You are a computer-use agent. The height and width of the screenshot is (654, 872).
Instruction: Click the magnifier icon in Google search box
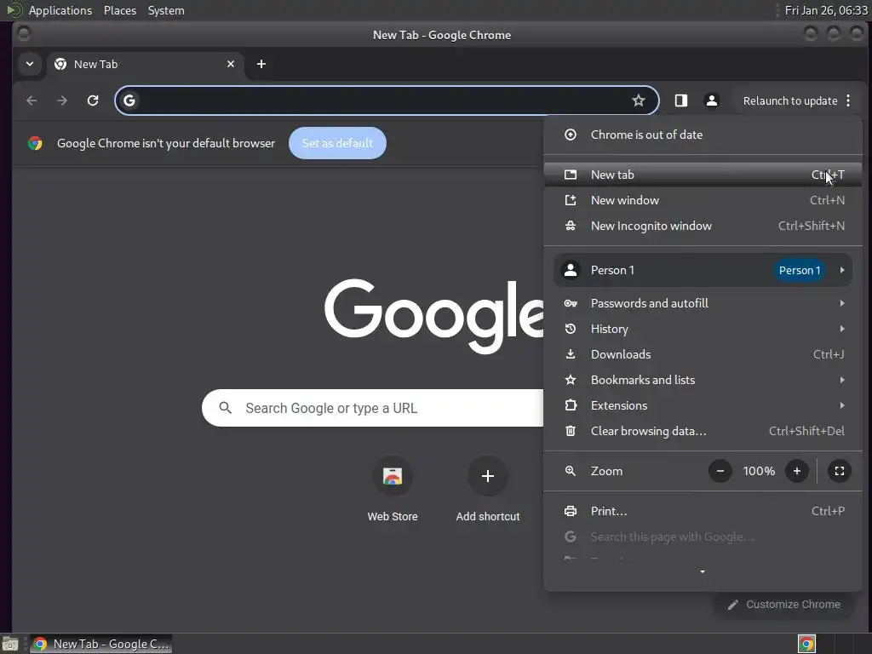coord(225,408)
